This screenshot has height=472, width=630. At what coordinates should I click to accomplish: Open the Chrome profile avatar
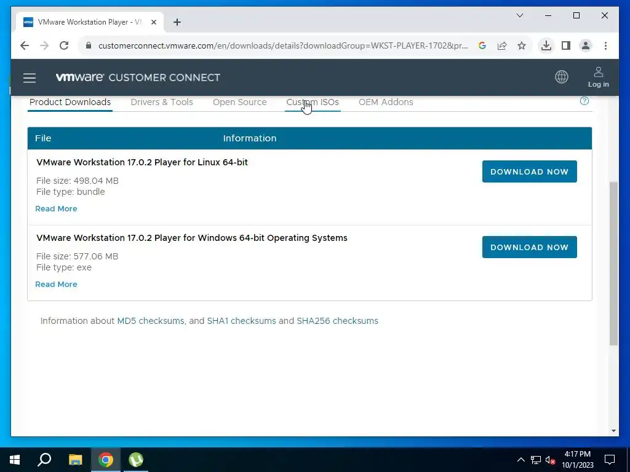pyautogui.click(x=586, y=45)
